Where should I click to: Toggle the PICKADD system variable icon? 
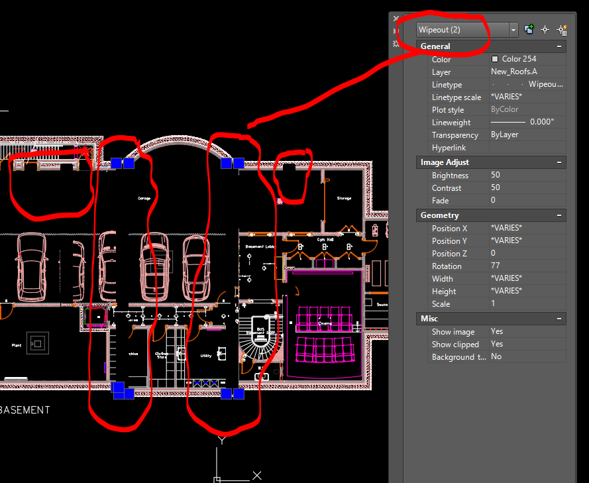pyautogui.click(x=529, y=29)
